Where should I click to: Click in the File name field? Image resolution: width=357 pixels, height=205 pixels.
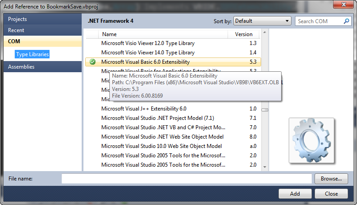(187, 179)
